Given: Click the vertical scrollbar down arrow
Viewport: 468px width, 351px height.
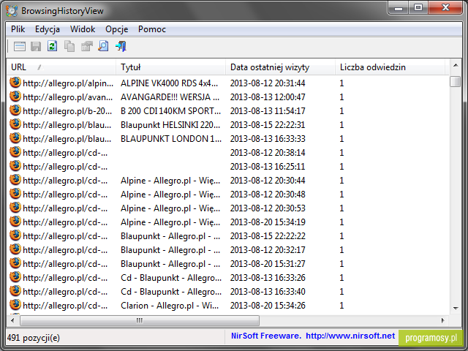Looking at the screenshot, I should (456, 309).
